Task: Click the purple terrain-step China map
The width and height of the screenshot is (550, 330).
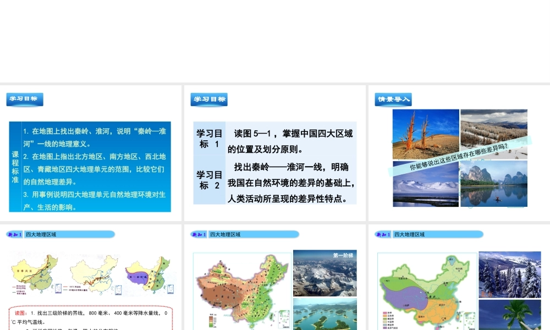Action: click(x=150, y=275)
